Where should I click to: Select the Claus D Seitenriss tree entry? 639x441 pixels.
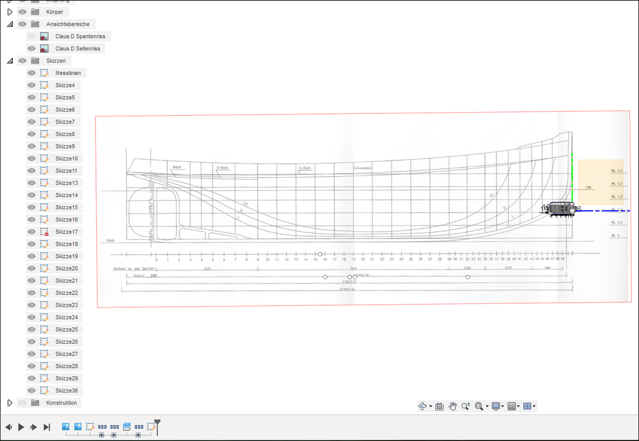[x=77, y=49]
